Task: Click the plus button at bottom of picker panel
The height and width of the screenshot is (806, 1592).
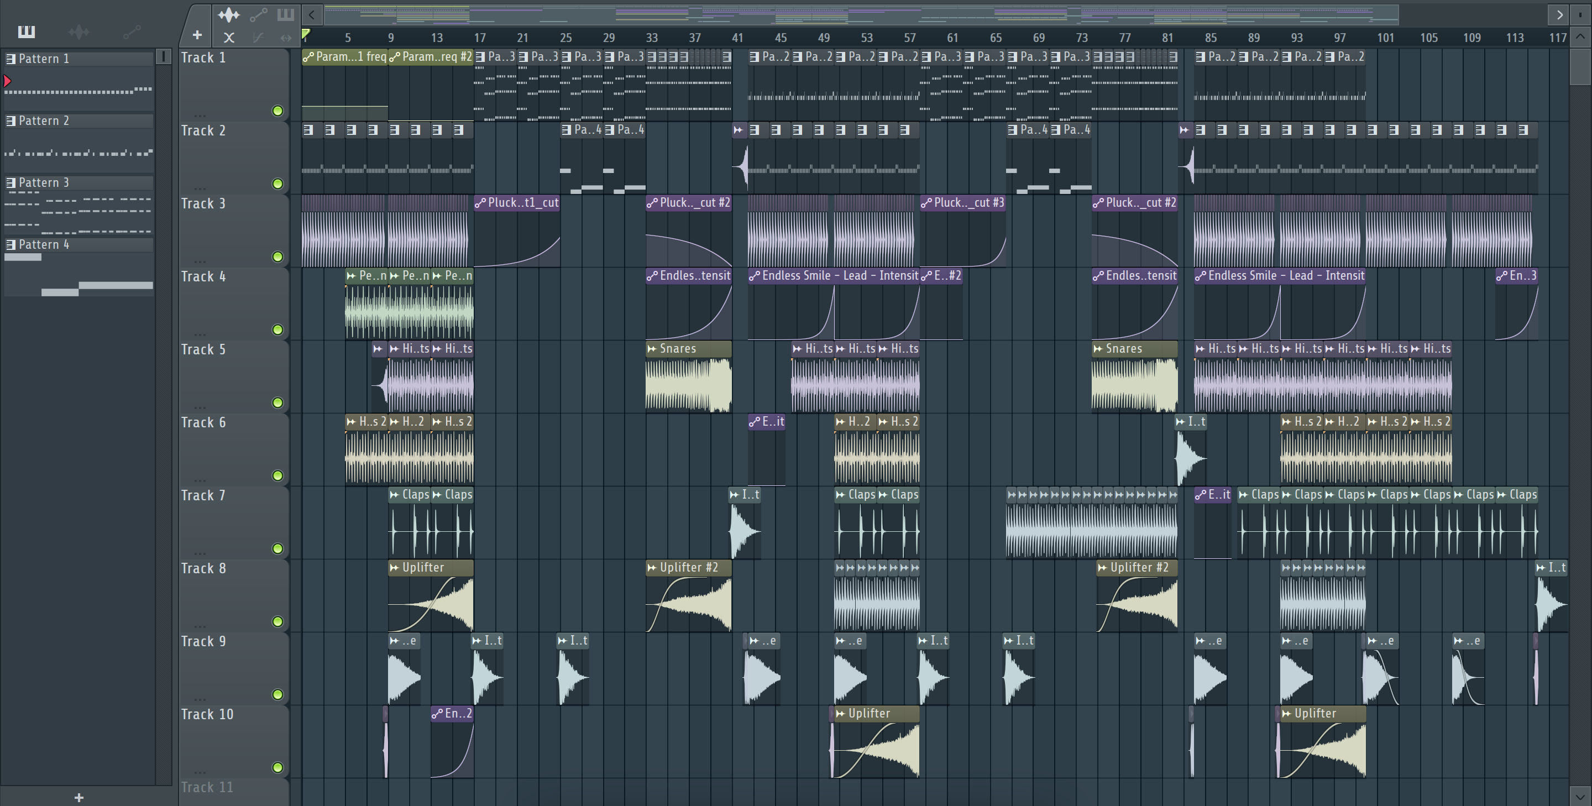Action: coord(78,797)
